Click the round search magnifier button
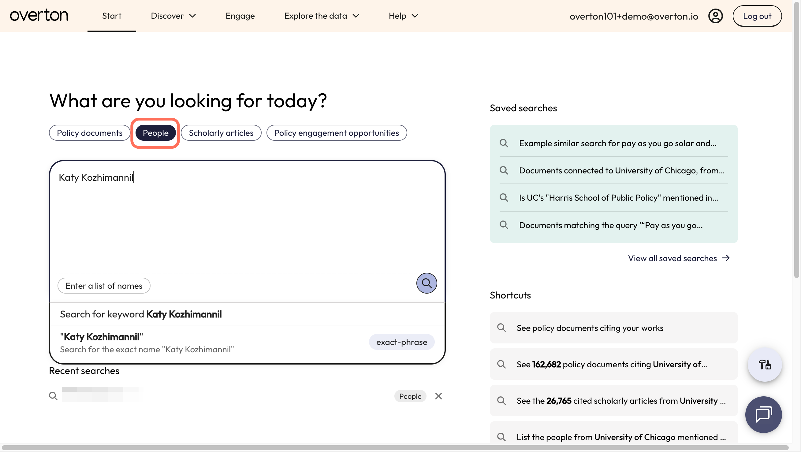 [426, 283]
